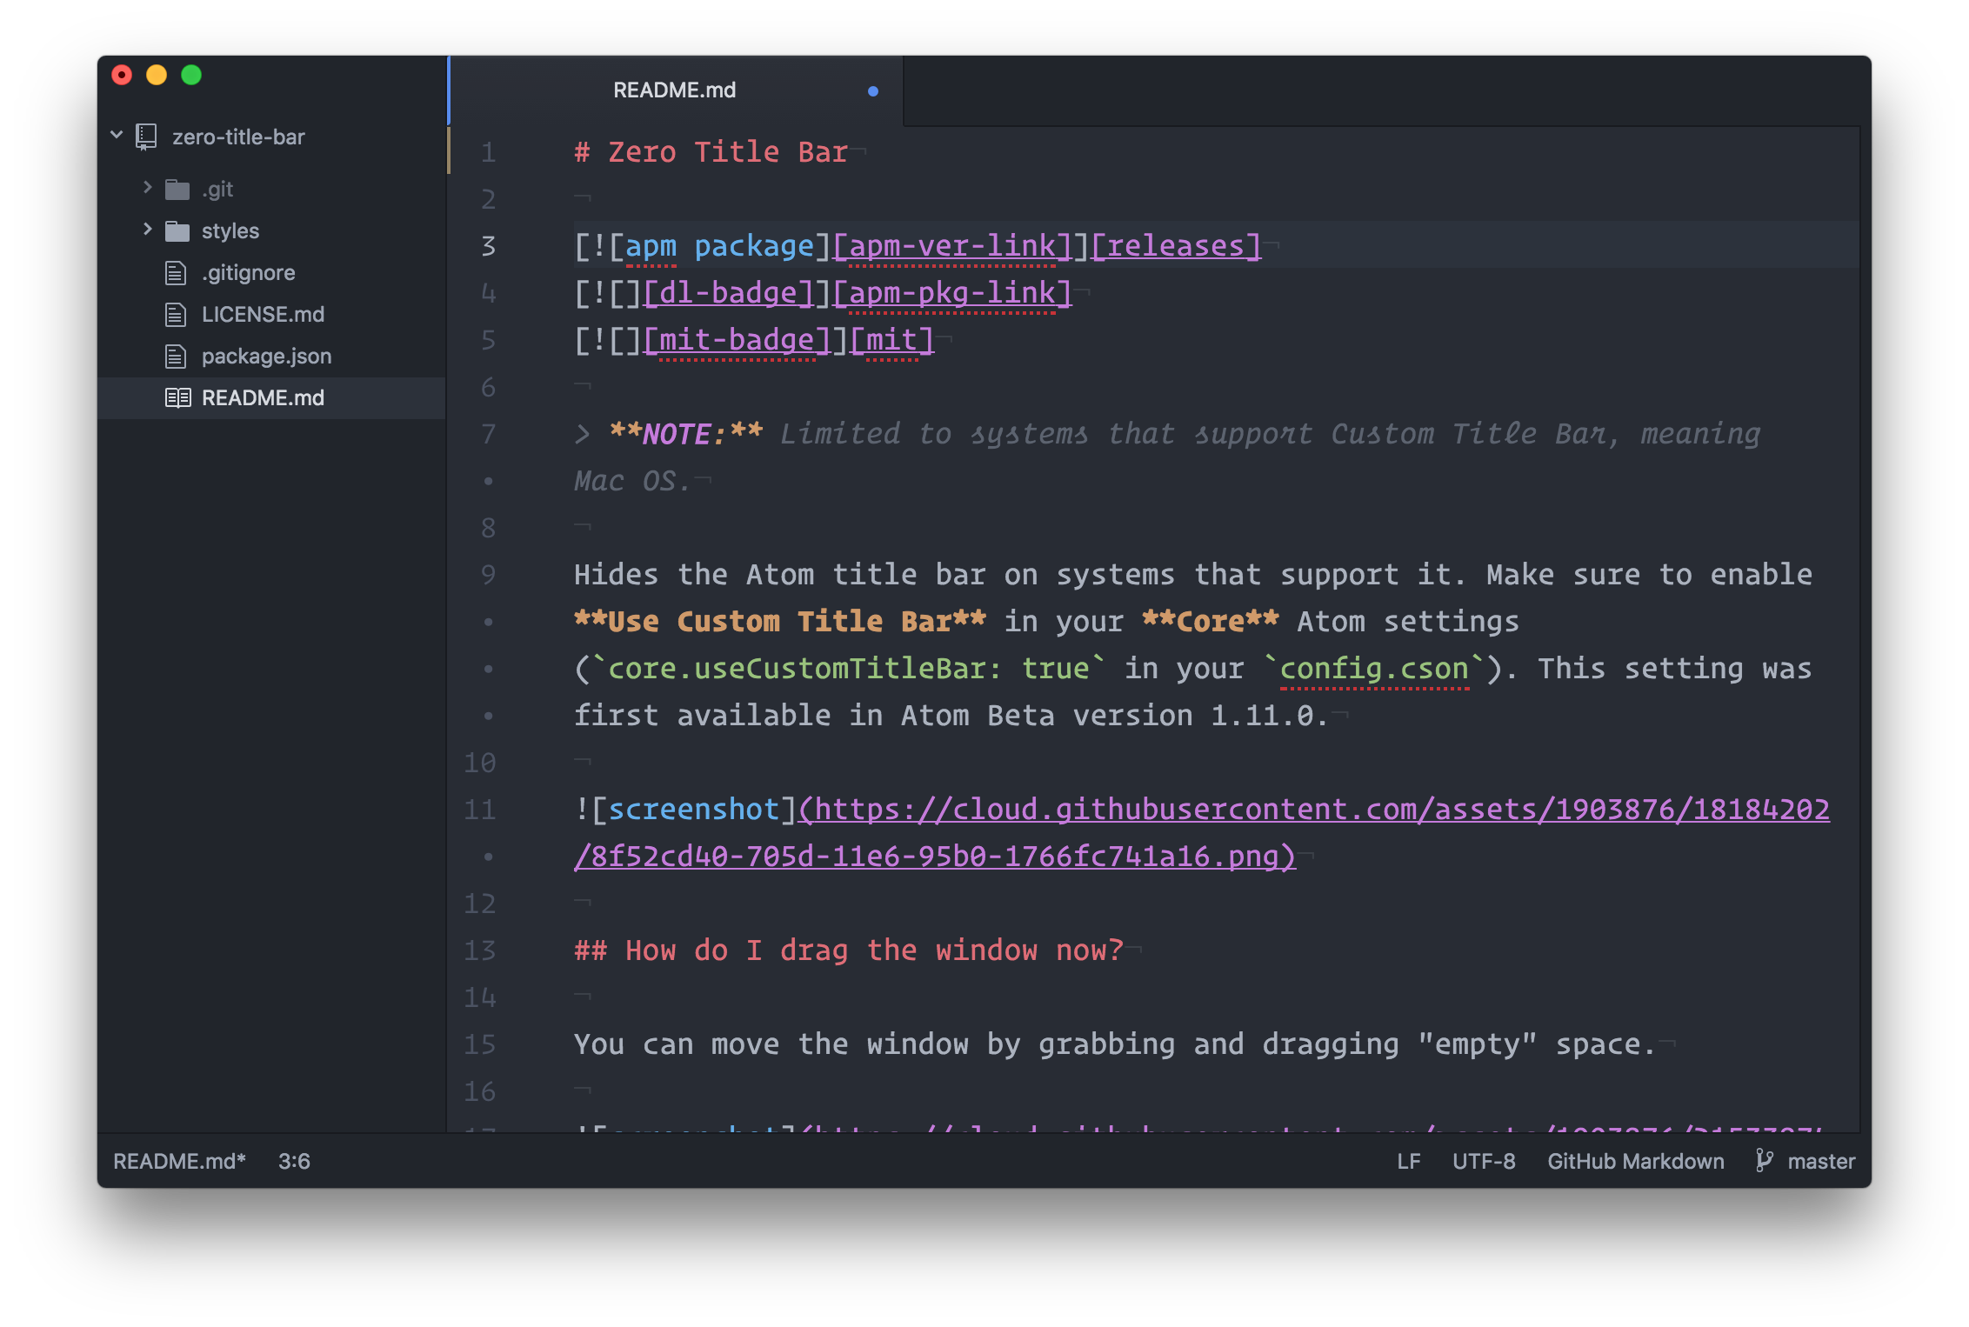Open LICENSE.md from the tree view
Screen dimensions: 1969x1327
pyautogui.click(x=263, y=315)
